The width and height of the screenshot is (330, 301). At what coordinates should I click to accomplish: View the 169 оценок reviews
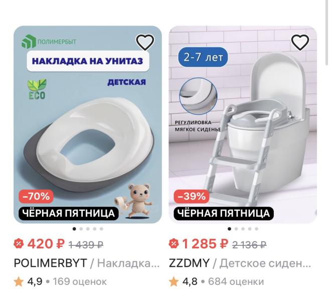80,281
